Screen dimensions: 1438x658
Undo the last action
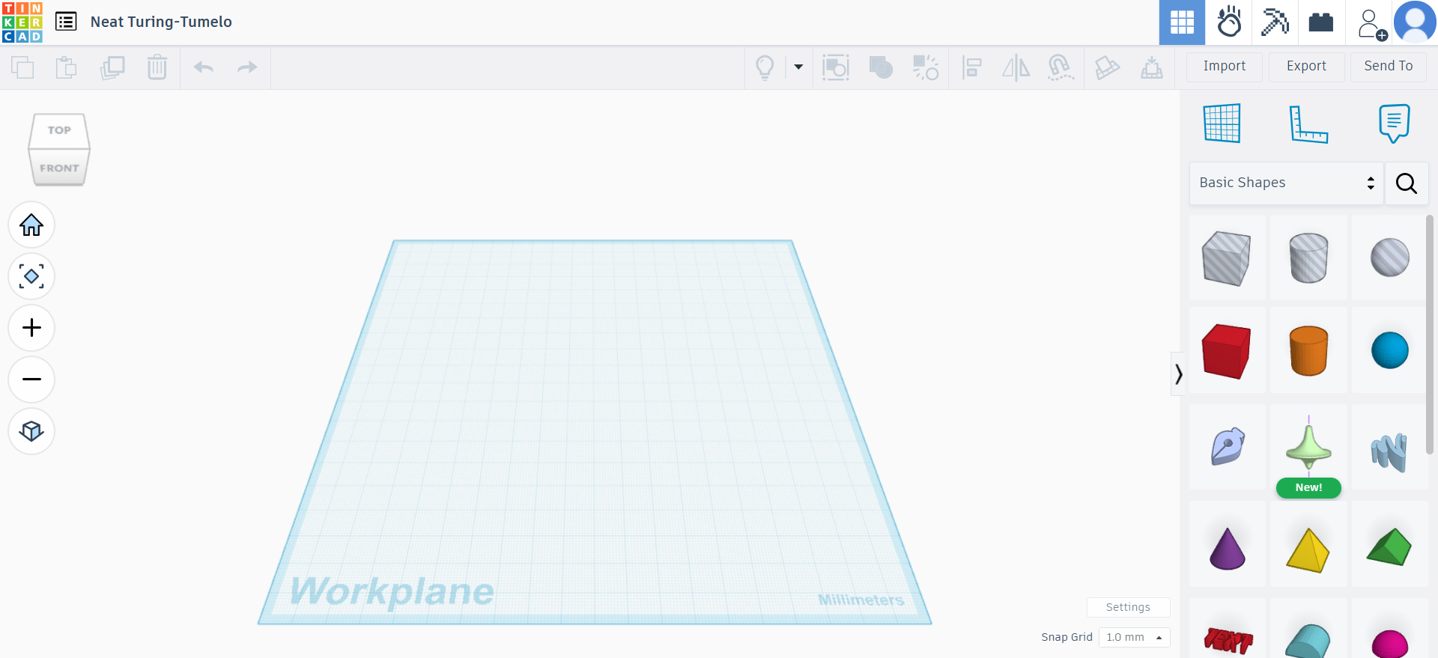[x=204, y=67]
